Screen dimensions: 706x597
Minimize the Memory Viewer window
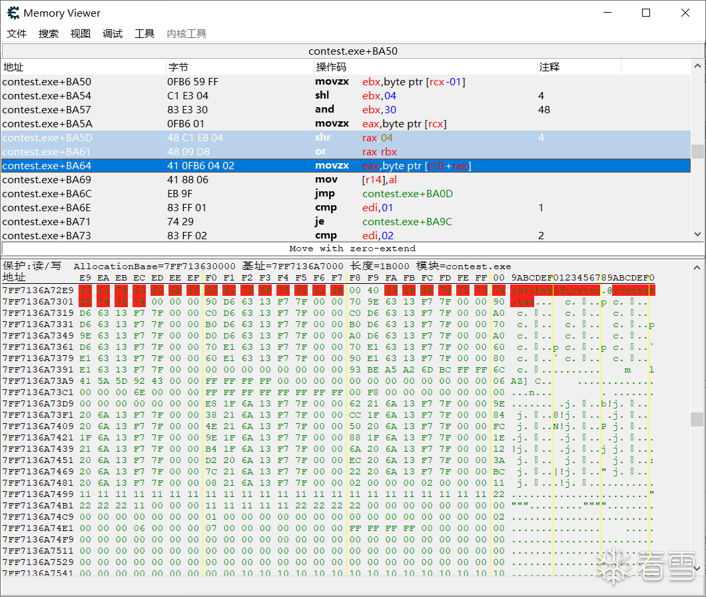(607, 13)
